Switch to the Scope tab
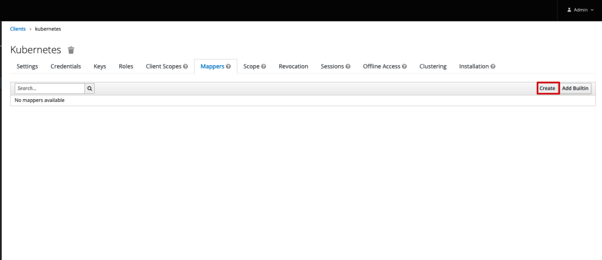602x260 pixels. 251,66
